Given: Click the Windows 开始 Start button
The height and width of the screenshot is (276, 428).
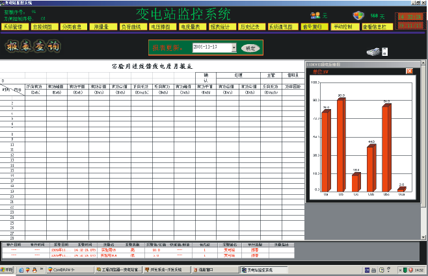Looking at the screenshot, I should tap(9, 270).
